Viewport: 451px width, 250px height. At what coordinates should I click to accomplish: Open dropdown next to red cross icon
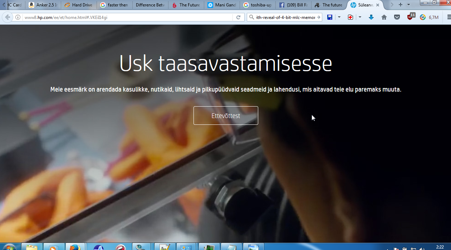click(x=360, y=17)
